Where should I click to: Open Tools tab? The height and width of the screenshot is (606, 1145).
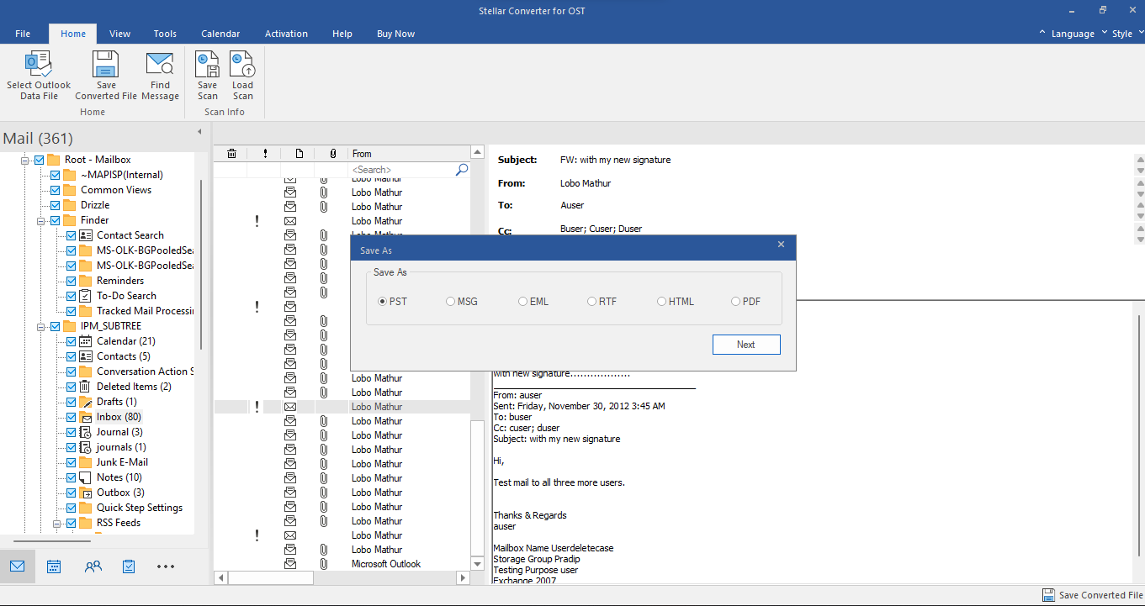pyautogui.click(x=165, y=34)
